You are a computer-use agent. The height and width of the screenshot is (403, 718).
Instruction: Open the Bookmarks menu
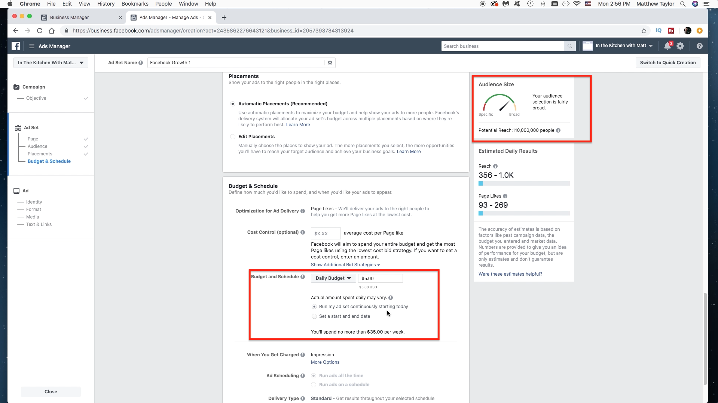point(135,4)
